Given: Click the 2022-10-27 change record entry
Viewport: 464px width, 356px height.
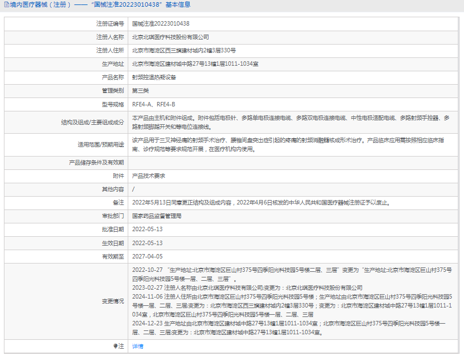Looking at the screenshot, I should [292, 275].
